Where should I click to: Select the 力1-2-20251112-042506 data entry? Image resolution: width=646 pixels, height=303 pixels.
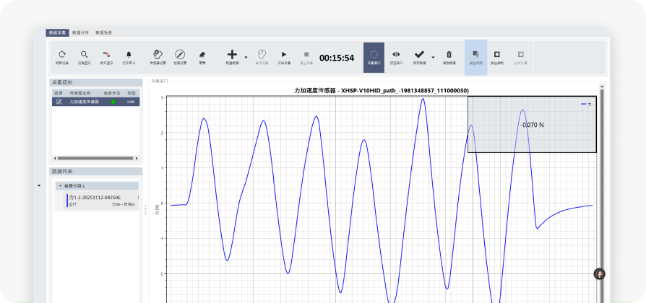coord(94,198)
